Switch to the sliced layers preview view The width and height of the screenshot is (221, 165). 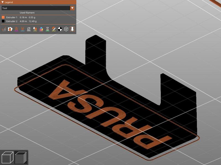[x=21, y=157]
